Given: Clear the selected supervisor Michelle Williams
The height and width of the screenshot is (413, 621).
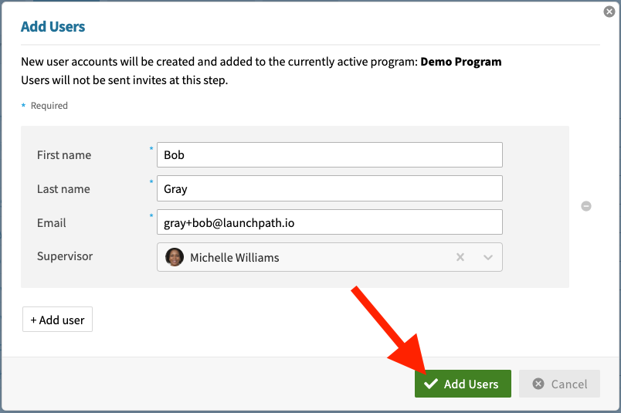Looking at the screenshot, I should click(460, 257).
